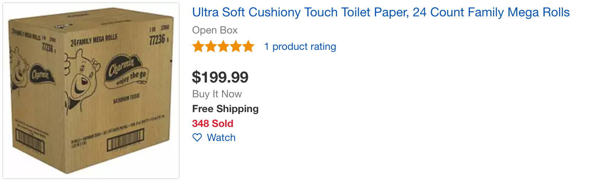The image size is (595, 183).
Task: Click the fourth orange rating star
Action: (236, 47)
